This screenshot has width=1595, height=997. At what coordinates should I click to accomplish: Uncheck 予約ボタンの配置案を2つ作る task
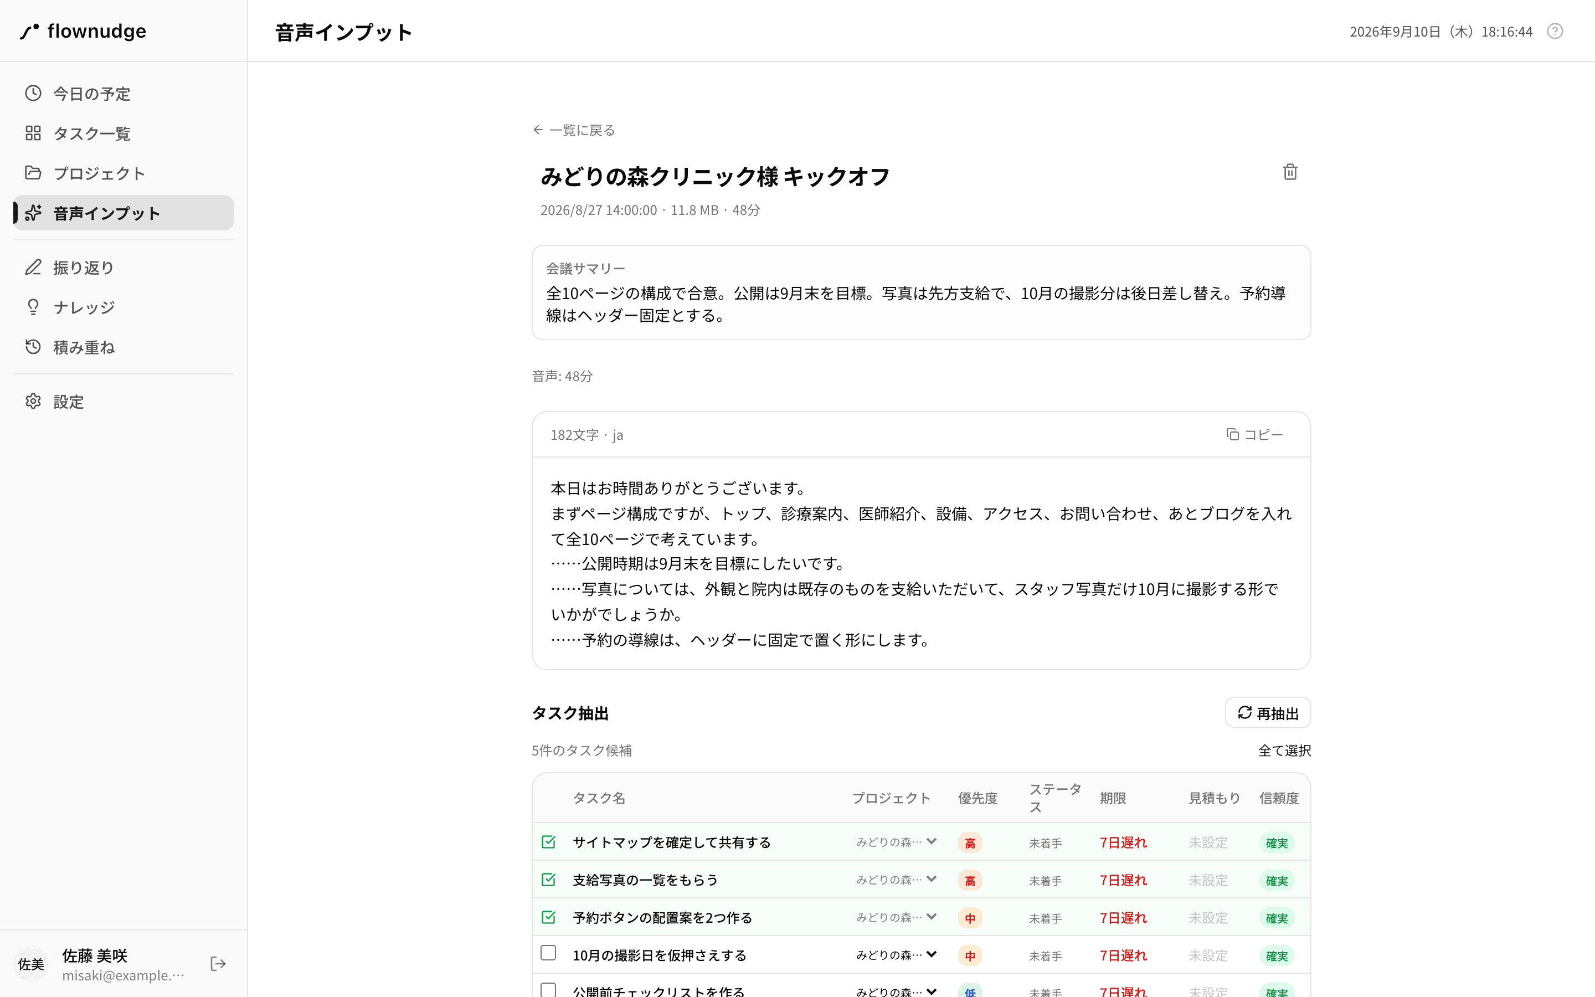click(548, 917)
